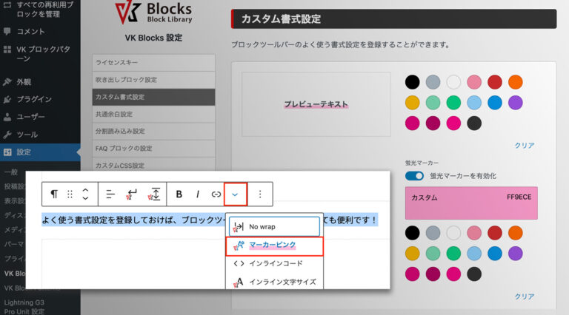Click the line break arrow icon
Viewport: 569px width, 315px height.
[x=133, y=194]
